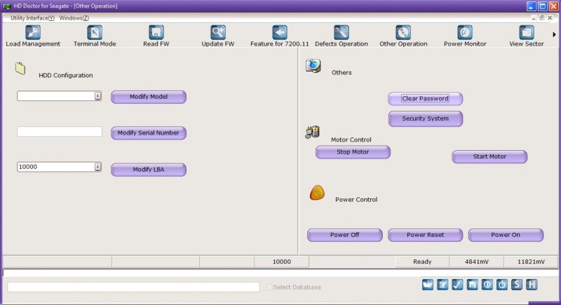This screenshot has height=305, width=561.
Task: Click the Modify Model button
Action: click(x=149, y=97)
